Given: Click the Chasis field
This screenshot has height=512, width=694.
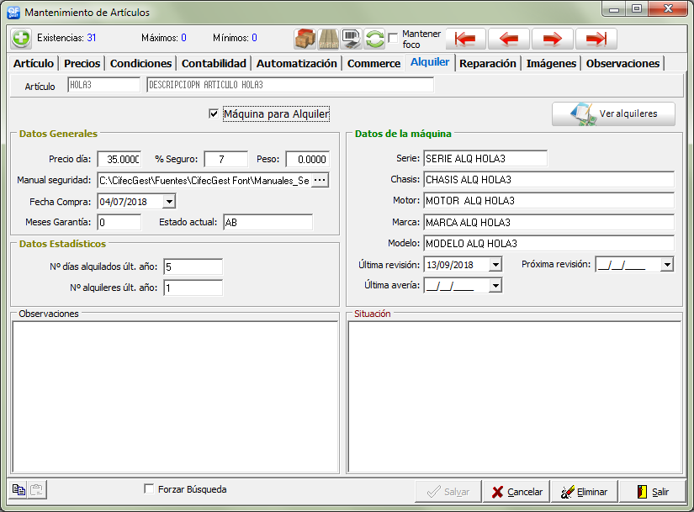Looking at the screenshot, I should click(x=548, y=179).
